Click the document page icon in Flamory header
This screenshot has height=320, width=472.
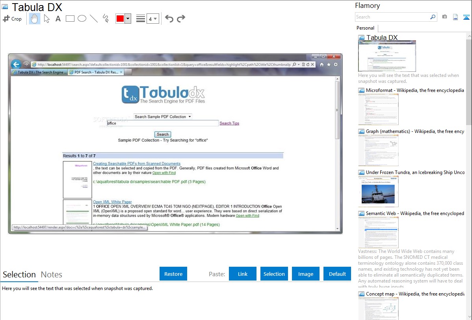[455, 17]
